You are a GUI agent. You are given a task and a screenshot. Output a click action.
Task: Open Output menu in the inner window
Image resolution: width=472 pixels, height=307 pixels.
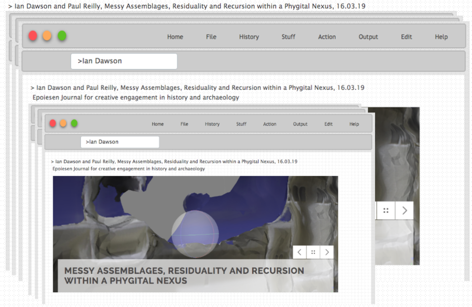pos(300,124)
